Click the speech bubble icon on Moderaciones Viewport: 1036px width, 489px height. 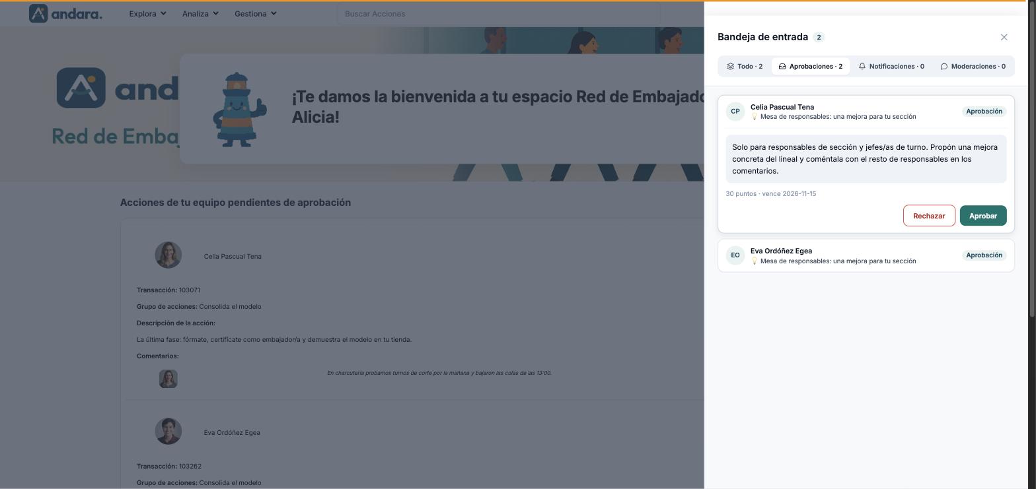944,66
